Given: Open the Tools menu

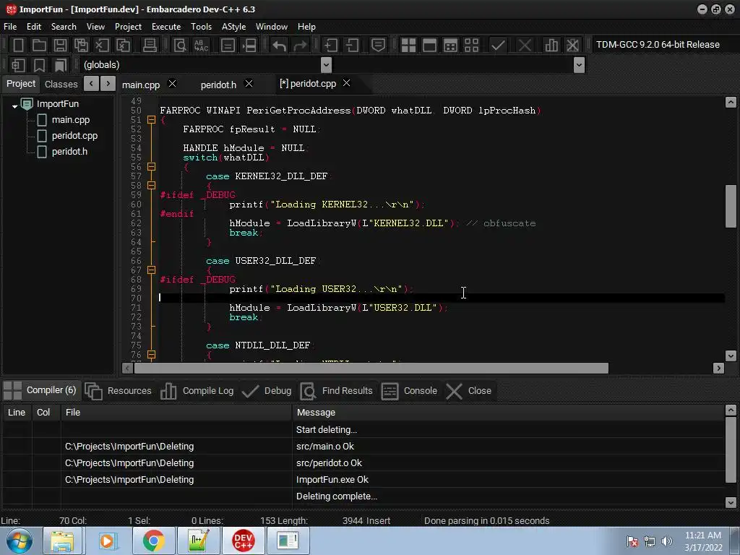Looking at the screenshot, I should [x=201, y=27].
